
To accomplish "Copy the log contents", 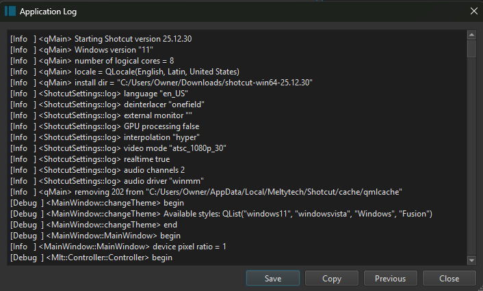I will pyautogui.click(x=332, y=279).
